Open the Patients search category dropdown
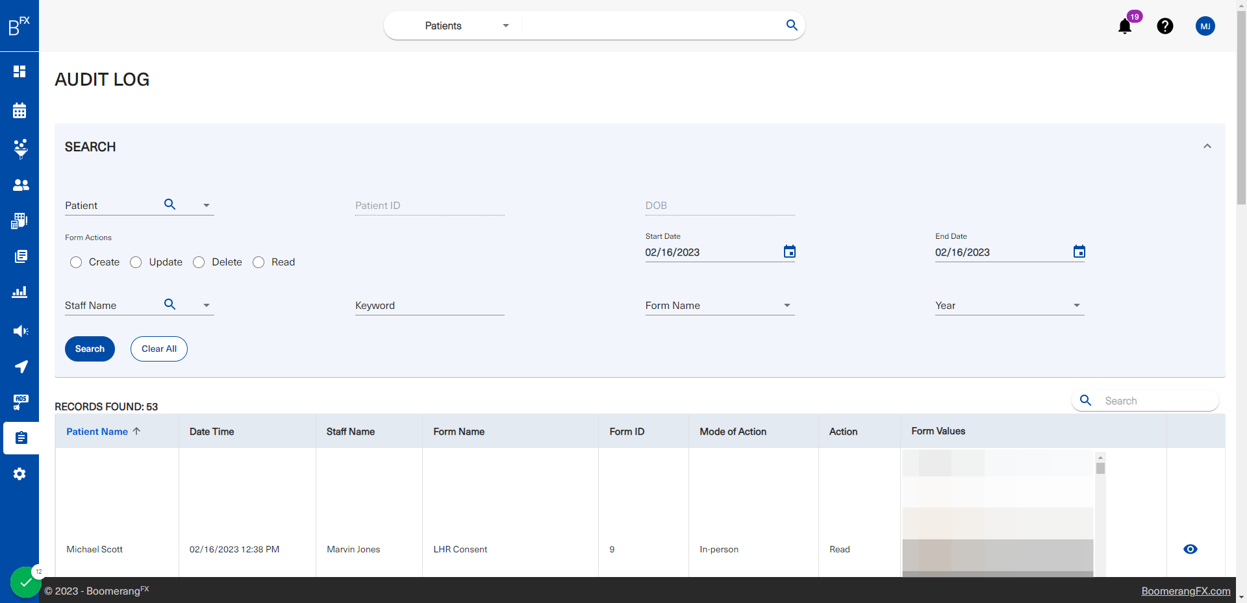 [x=467, y=26]
